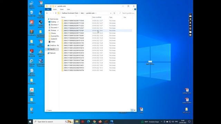Screen dimensions: 221x124
Task: Click Type here to search taskbar box
Action: coord(53,122)
